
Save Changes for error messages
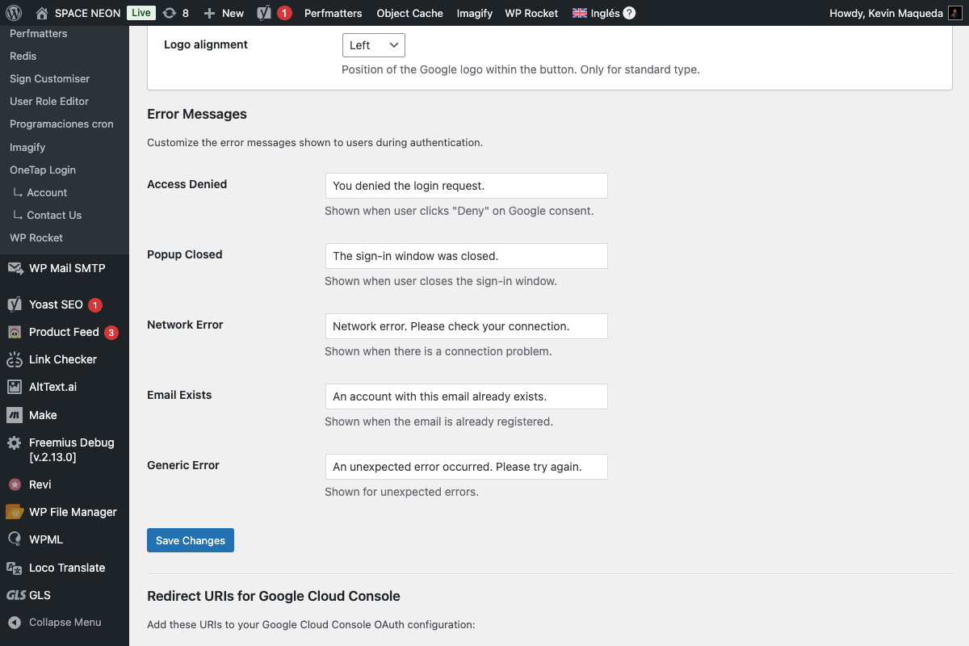[x=190, y=539]
